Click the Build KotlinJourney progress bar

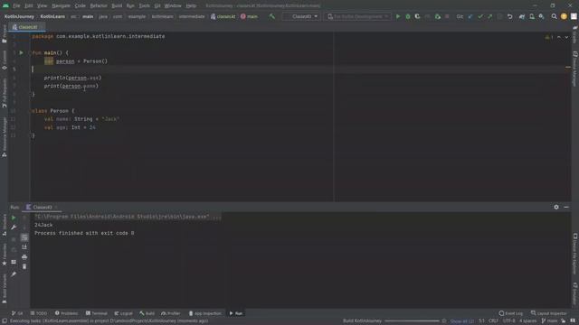(412, 321)
